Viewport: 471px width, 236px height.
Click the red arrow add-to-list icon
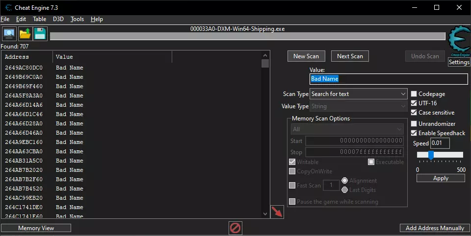(277, 212)
